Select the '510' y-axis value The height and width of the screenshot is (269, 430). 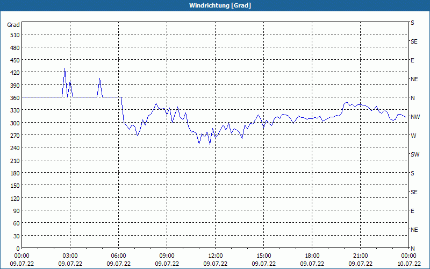[x=15, y=35]
